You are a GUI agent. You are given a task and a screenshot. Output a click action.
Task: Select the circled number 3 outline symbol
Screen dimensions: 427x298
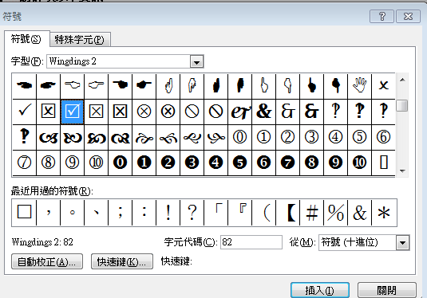(x=312, y=137)
